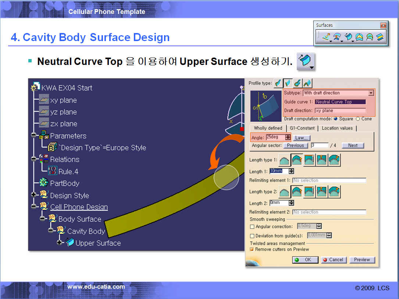Select the Explicit profile type icon
Screen dimensions: 399x299
point(278,83)
